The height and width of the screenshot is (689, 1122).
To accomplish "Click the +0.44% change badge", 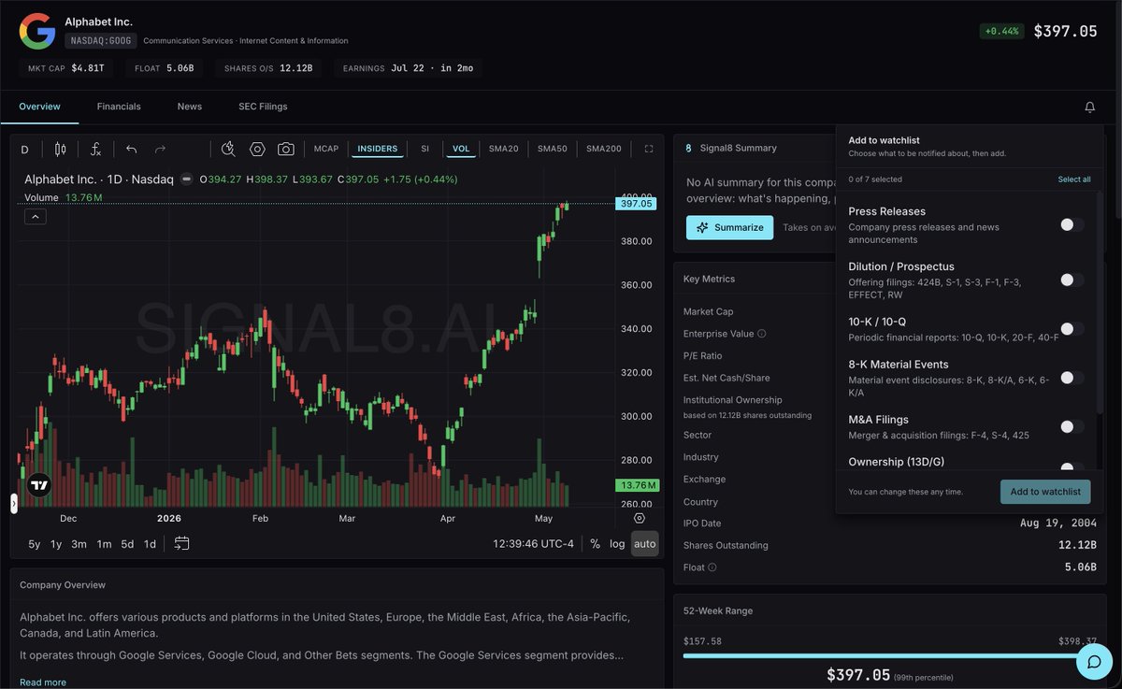I will click(x=1002, y=31).
